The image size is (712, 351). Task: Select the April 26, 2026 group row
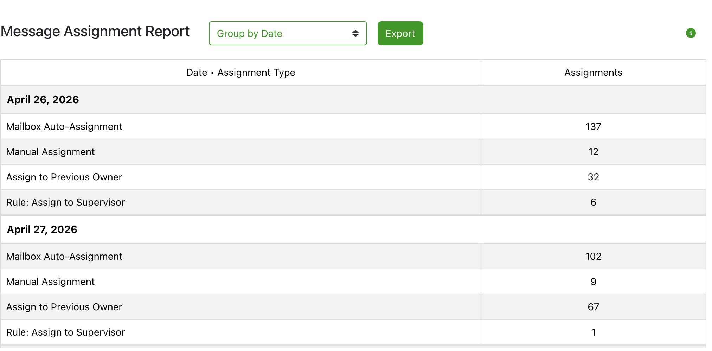(353, 100)
